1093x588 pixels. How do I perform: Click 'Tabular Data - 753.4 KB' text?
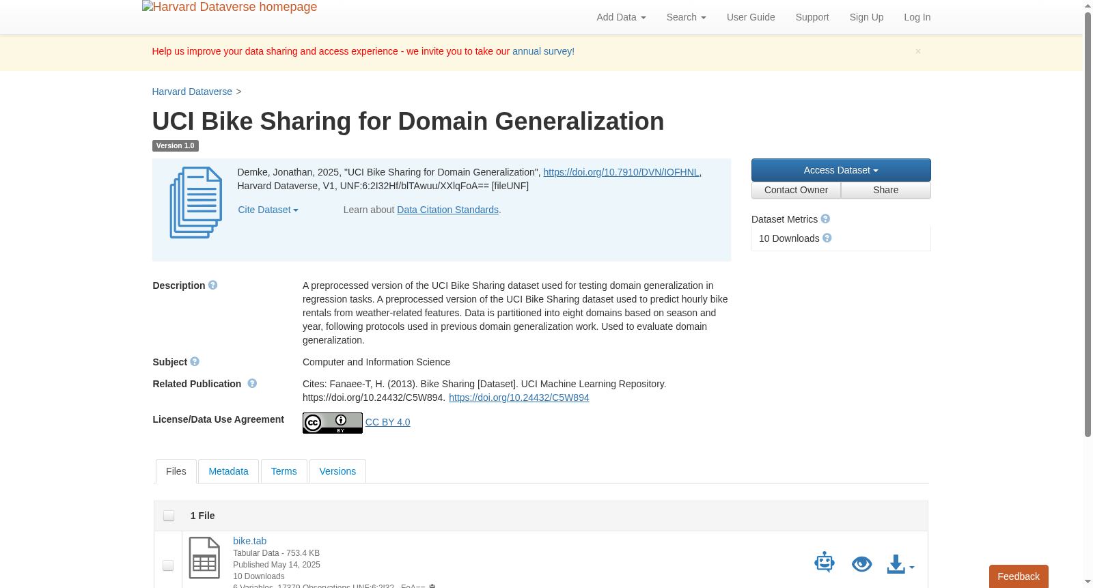coord(276,553)
